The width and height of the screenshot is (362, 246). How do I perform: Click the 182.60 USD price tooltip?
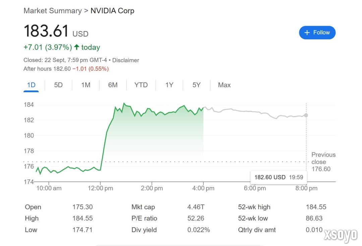pos(279,177)
